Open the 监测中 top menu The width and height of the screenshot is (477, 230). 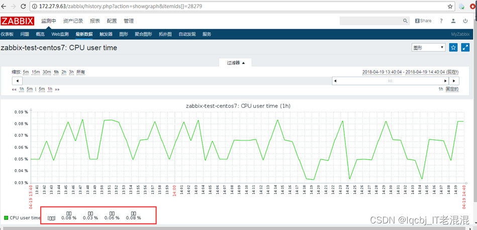click(49, 21)
